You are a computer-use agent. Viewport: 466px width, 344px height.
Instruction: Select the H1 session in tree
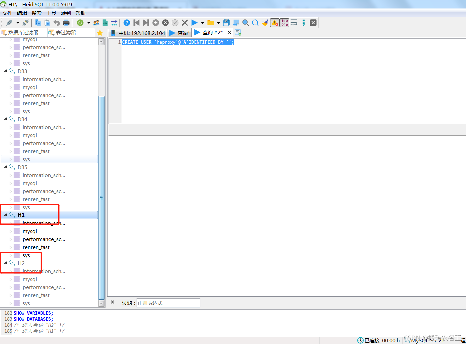[x=49, y=215]
